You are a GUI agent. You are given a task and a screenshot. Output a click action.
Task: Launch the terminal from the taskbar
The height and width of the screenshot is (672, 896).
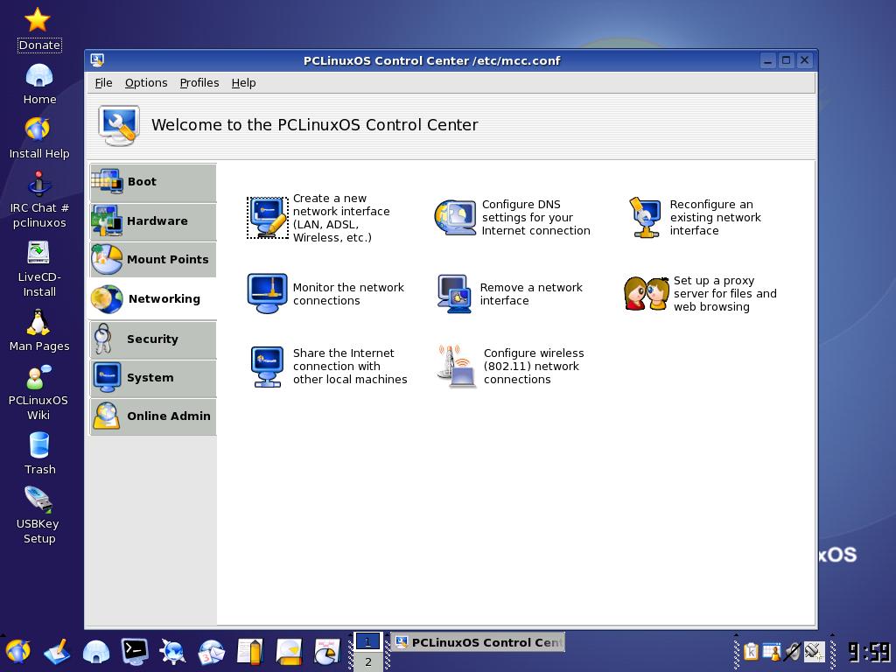135,651
